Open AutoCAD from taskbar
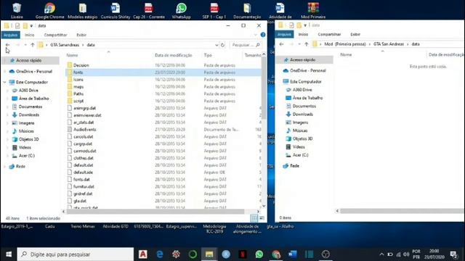This screenshot has width=465, height=261. pyautogui.click(x=143, y=254)
